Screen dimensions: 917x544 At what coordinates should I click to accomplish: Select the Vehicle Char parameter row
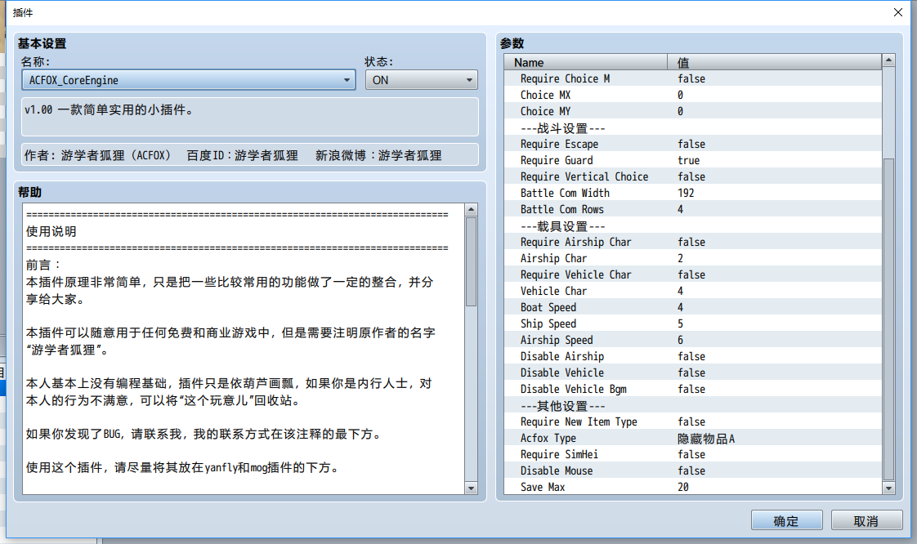(693, 291)
